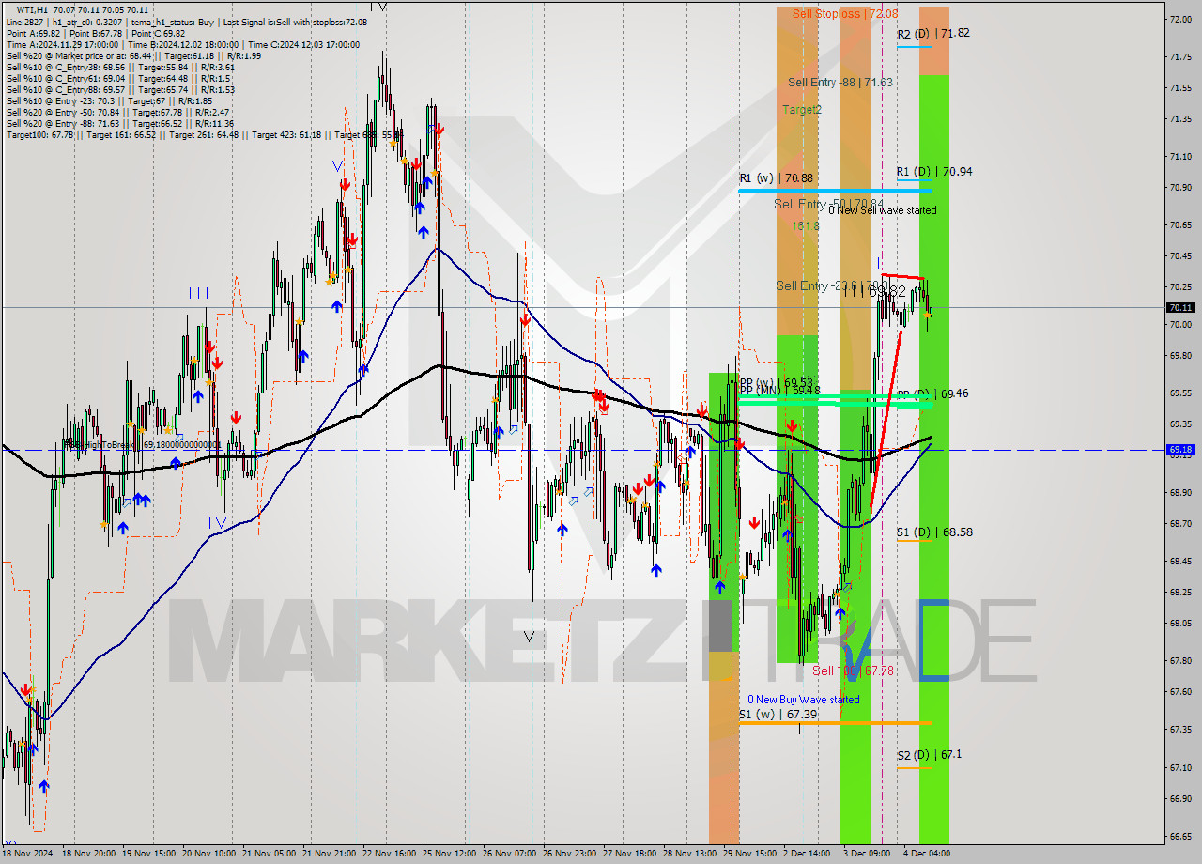The width and height of the screenshot is (1202, 864).
Task: Select the 'R1 (w) | 70.88' weekly resistance label
Action: click(776, 177)
